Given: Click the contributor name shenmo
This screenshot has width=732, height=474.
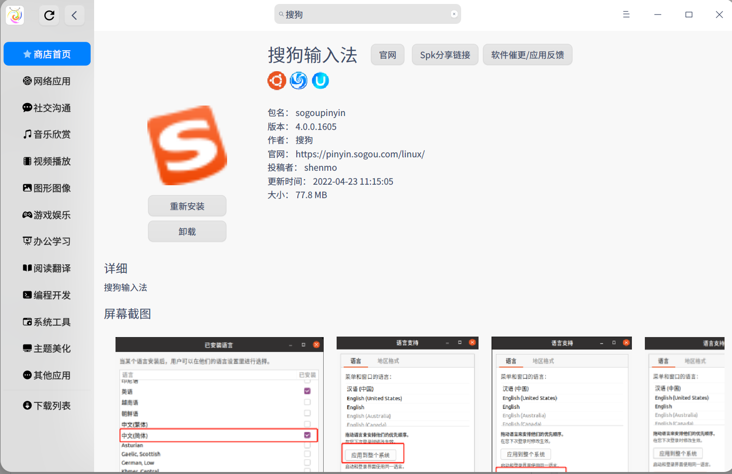Looking at the screenshot, I should [x=320, y=167].
